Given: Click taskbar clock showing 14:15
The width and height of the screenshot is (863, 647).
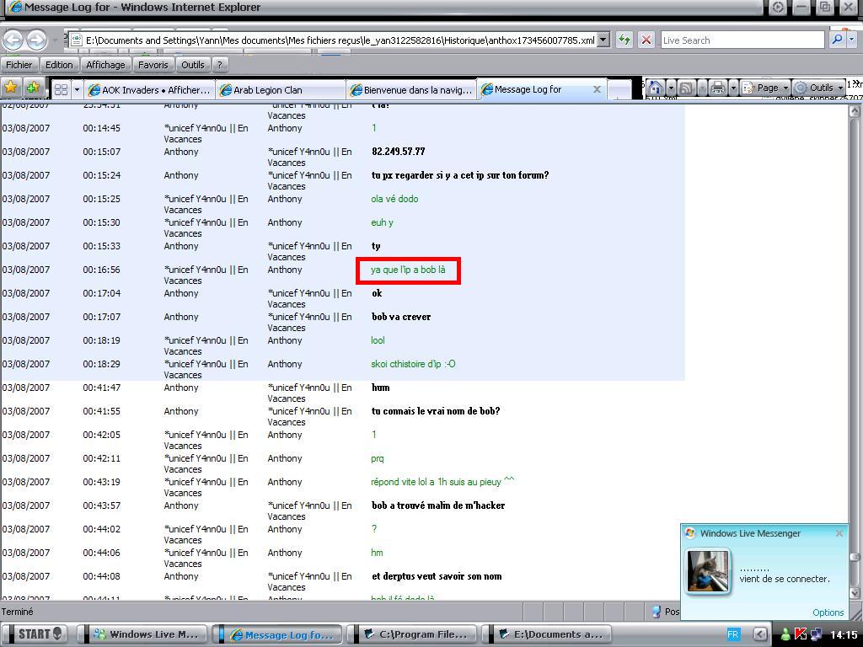Looking at the screenshot, I should pos(843,634).
